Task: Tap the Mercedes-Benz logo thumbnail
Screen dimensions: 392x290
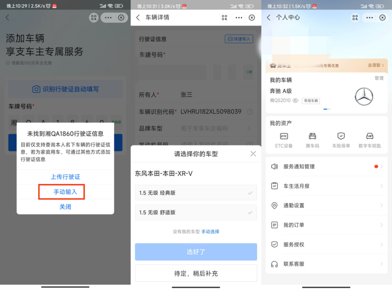Action: click(364, 96)
